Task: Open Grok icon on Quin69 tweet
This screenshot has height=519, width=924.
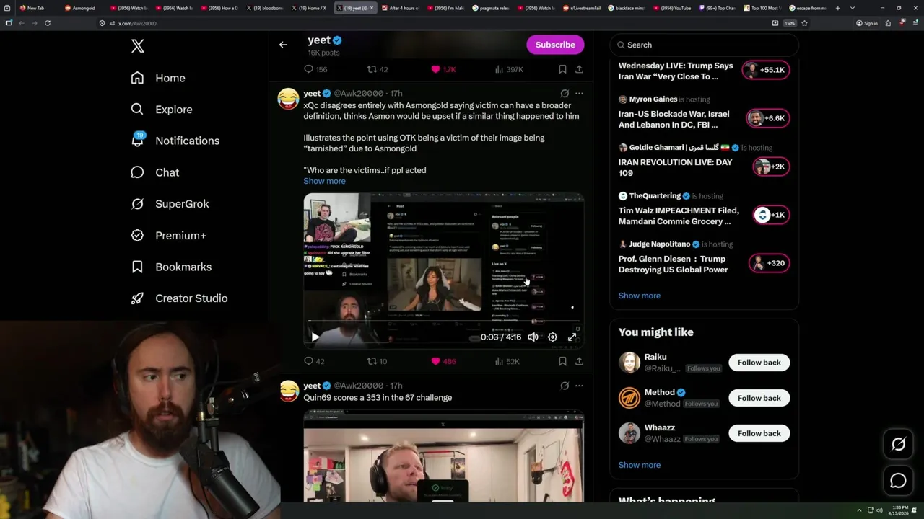Action: point(565,386)
